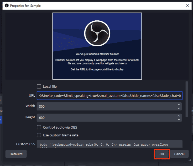Click the OBS logo icon in title bar
The width and height of the screenshot is (193, 166).
pos(7,5)
